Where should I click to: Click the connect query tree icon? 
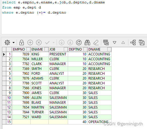133,42
